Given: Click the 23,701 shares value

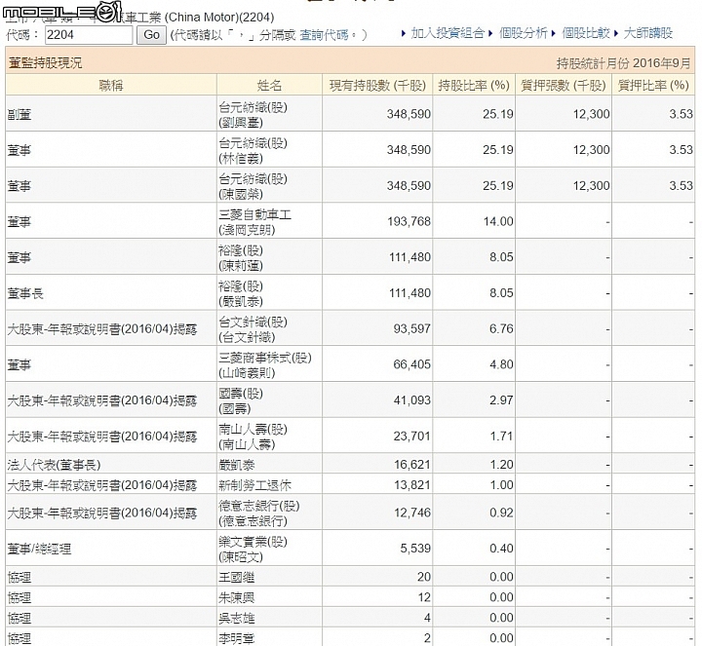Looking at the screenshot, I should coord(411,437).
